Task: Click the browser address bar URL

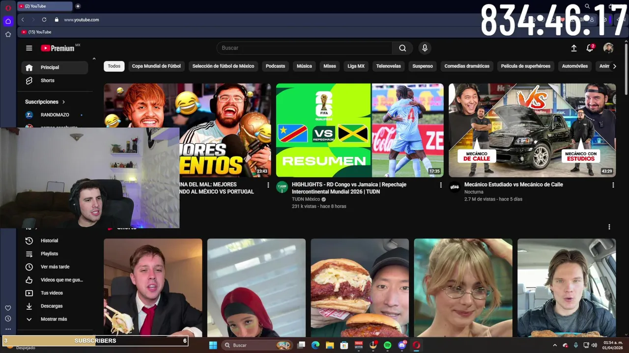Action: point(82,20)
